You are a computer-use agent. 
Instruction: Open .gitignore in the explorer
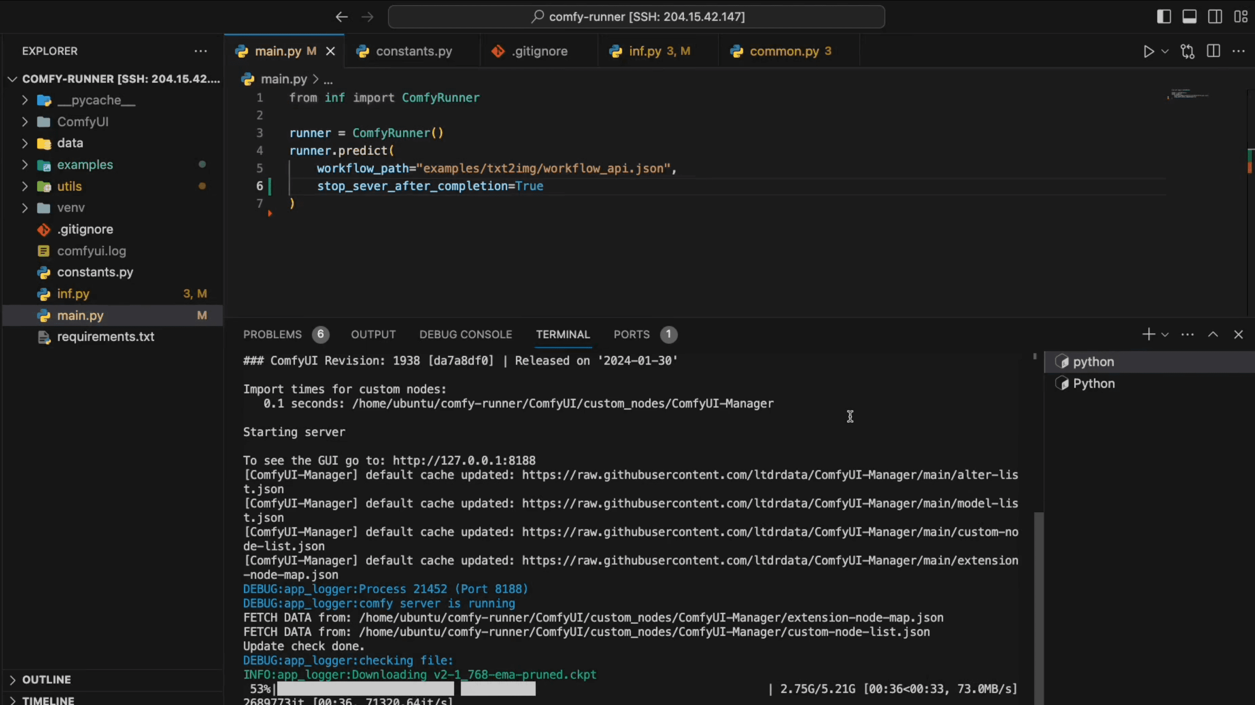(x=112, y=229)
